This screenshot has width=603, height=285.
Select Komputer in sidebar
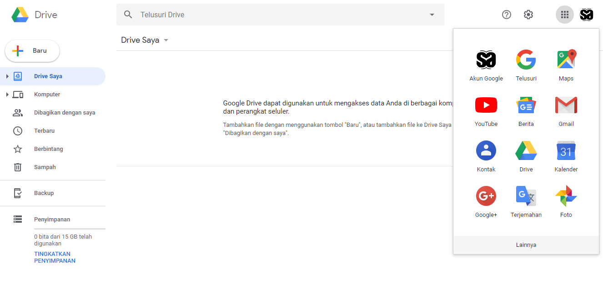click(53, 95)
